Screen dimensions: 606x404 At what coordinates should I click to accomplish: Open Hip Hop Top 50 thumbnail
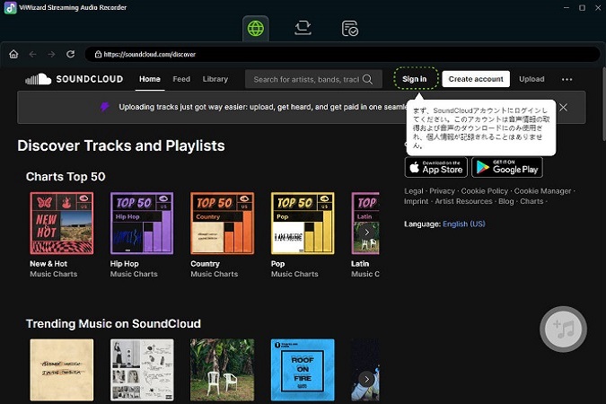tap(142, 223)
